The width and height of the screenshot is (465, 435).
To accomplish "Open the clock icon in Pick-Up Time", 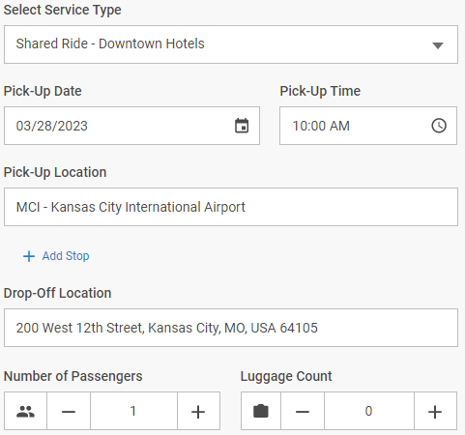I will [439, 126].
